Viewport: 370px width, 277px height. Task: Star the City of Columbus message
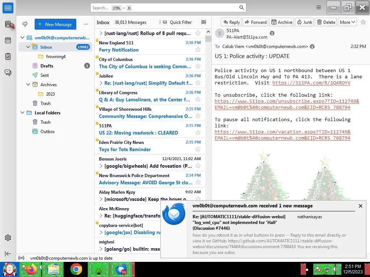(198, 66)
